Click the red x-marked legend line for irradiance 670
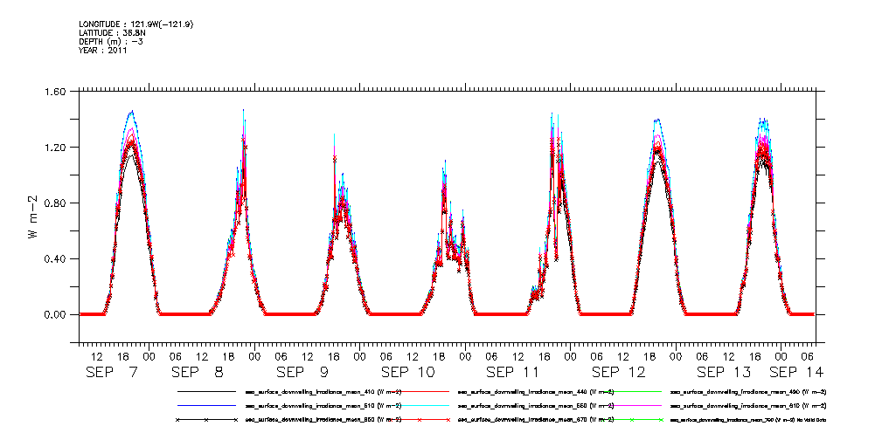Screen dimensions: 882x440 [x=419, y=420]
